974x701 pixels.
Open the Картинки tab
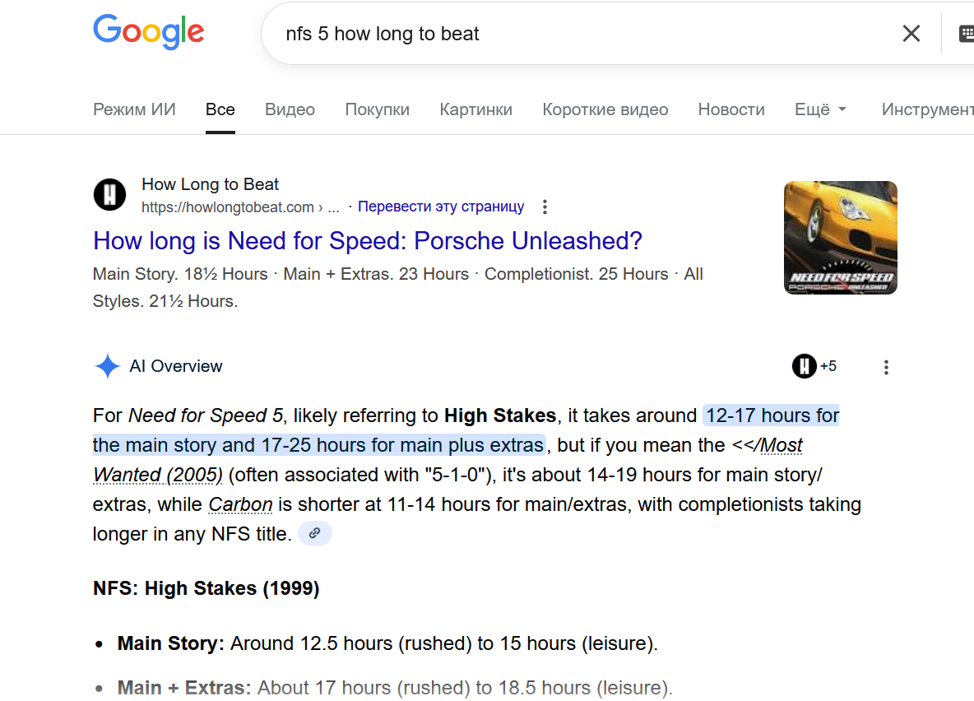[475, 110]
